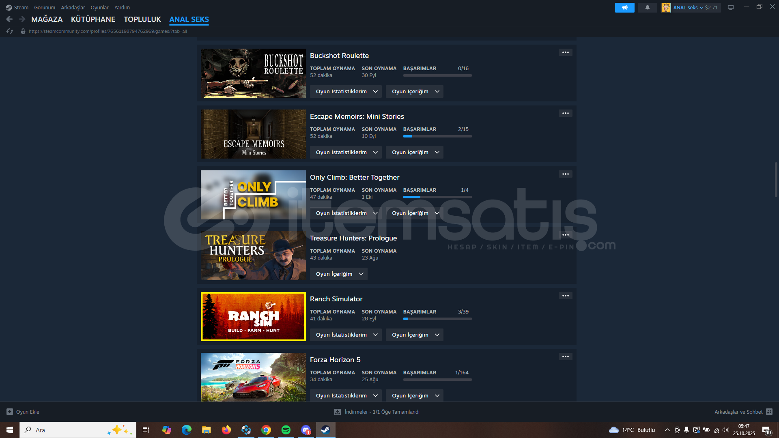Go back with the left arrow icon

click(x=9, y=19)
